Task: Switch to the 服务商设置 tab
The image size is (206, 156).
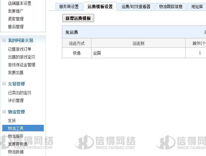Action: tap(69, 6)
